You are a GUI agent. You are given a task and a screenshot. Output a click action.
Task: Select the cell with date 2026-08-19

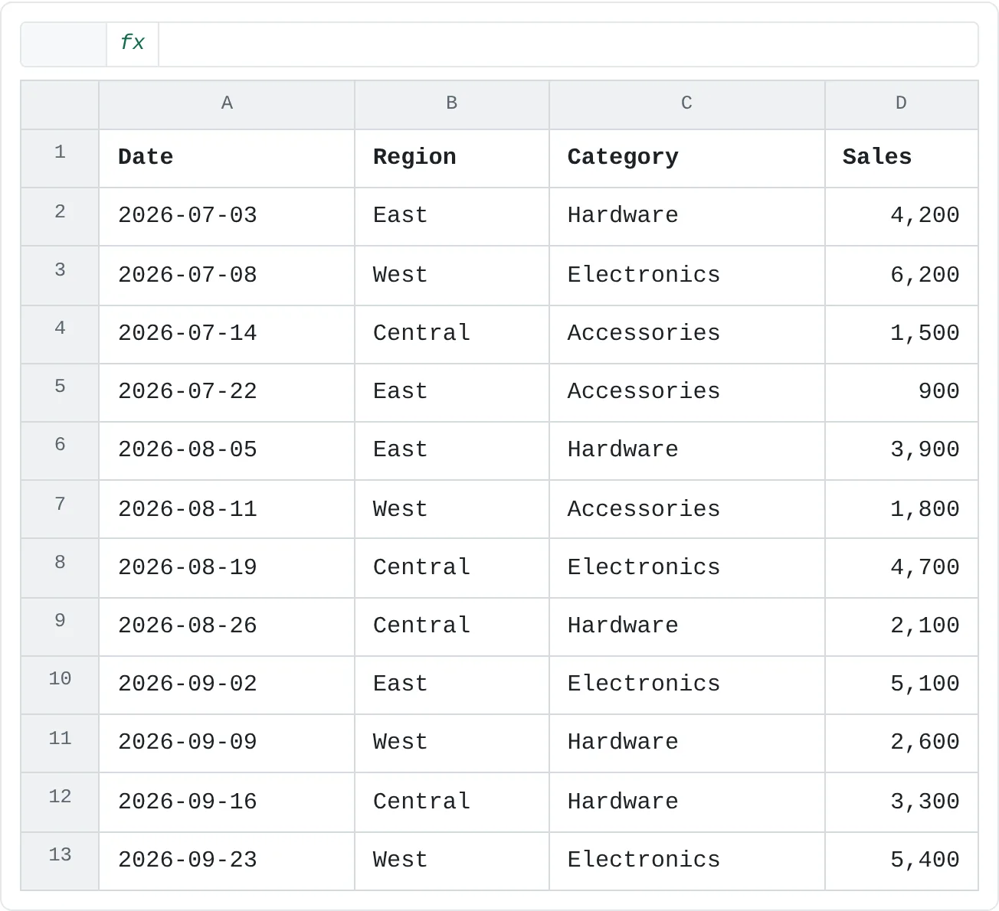[227, 568]
